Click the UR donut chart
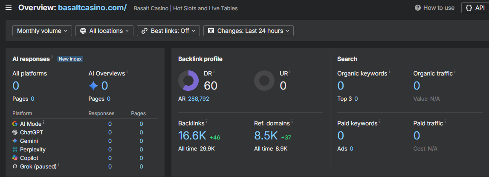The width and height of the screenshot is (489, 177). 264,81
